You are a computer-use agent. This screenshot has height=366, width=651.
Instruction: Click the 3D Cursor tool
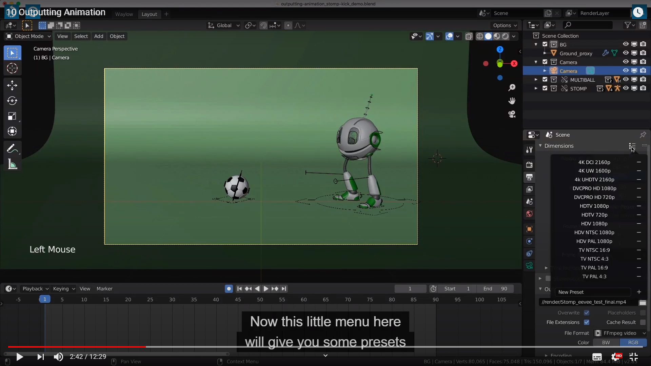point(12,68)
